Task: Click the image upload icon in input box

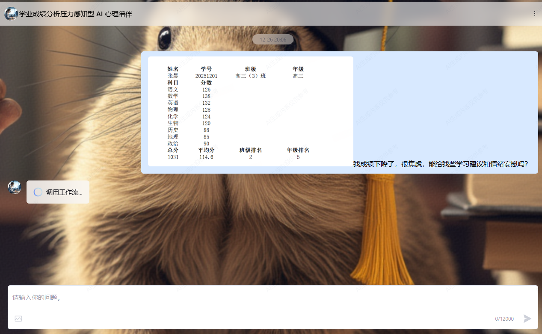Action: 18,319
